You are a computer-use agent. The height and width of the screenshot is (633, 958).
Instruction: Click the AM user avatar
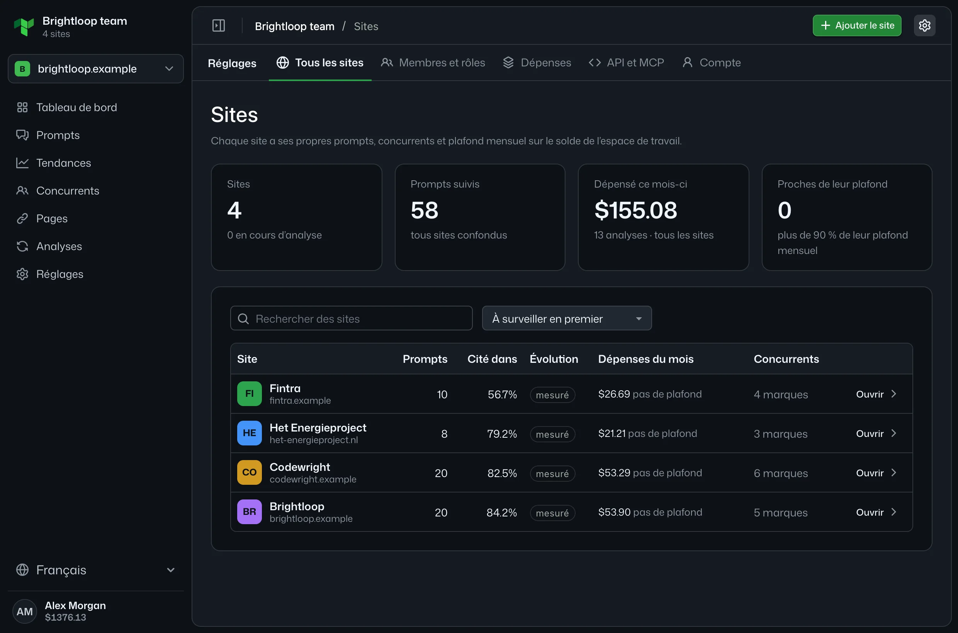click(25, 611)
